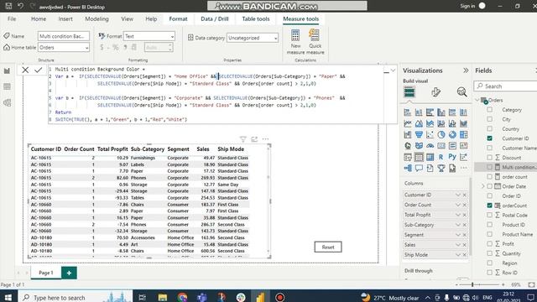This screenshot has width=537, height=302.
Task: Uncheck the Customer ID field checkbox
Action: 490,138
